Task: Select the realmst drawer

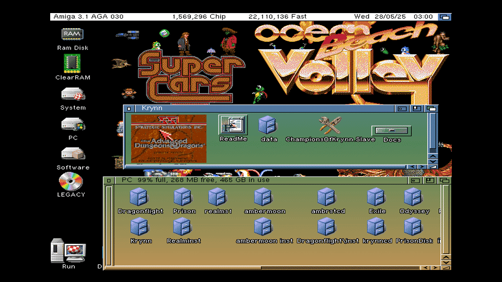Action: 218,197
